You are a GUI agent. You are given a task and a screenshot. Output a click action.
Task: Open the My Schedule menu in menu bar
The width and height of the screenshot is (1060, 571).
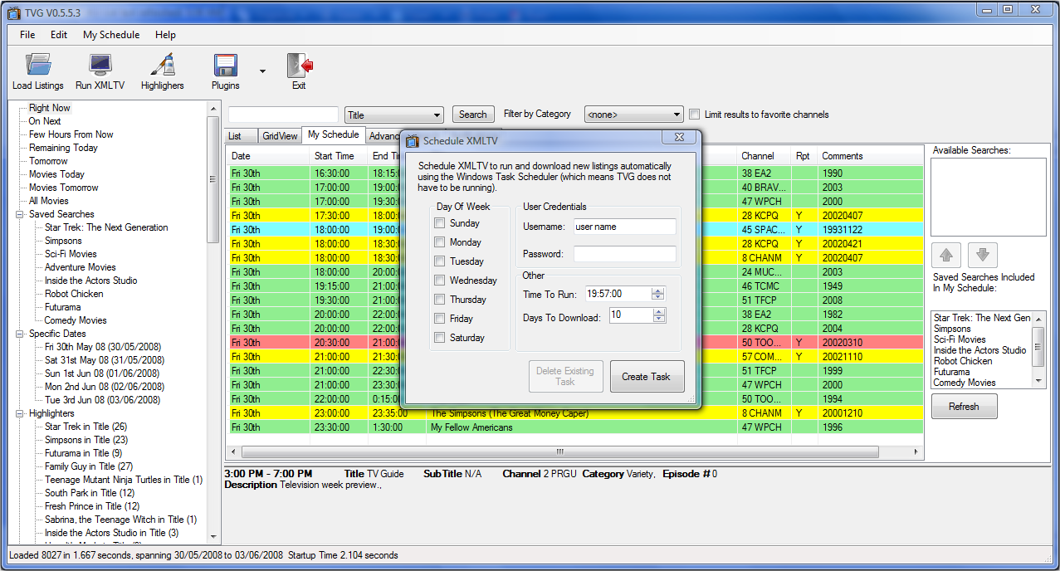point(111,35)
